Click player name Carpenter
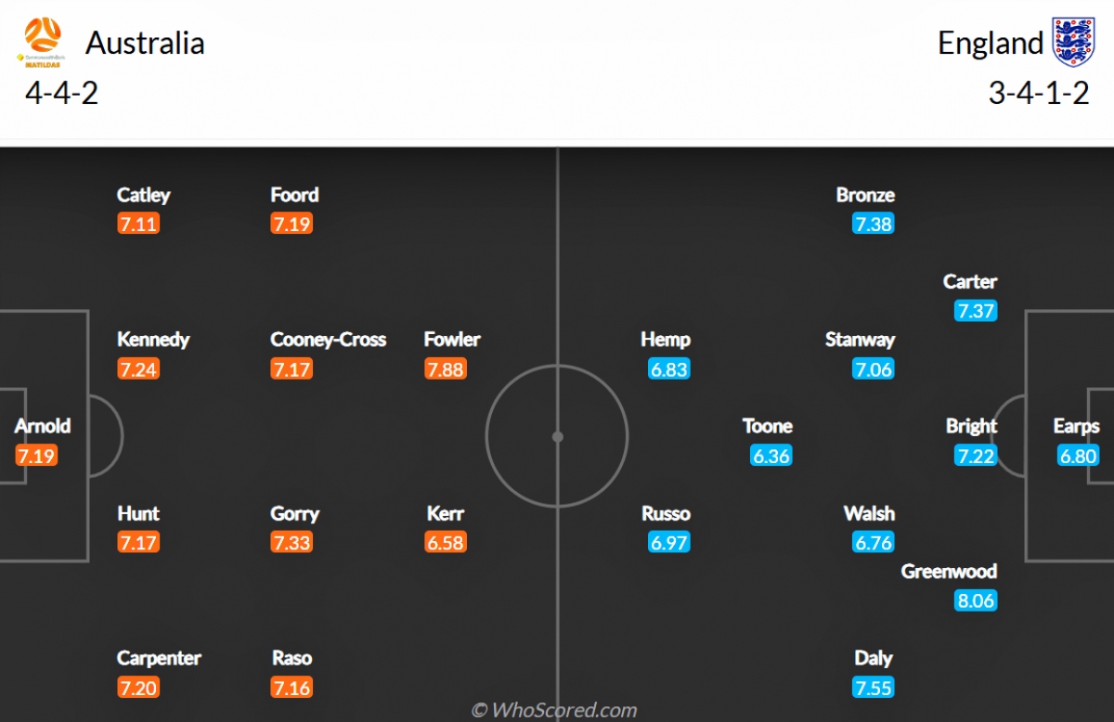The width and height of the screenshot is (1114, 722). [159, 658]
